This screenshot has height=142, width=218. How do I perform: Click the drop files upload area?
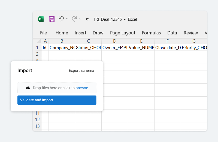tap(57, 88)
